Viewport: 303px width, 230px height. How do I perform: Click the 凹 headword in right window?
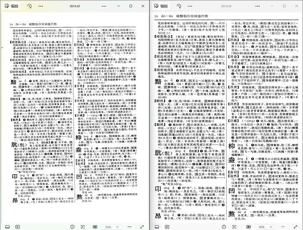232,191
